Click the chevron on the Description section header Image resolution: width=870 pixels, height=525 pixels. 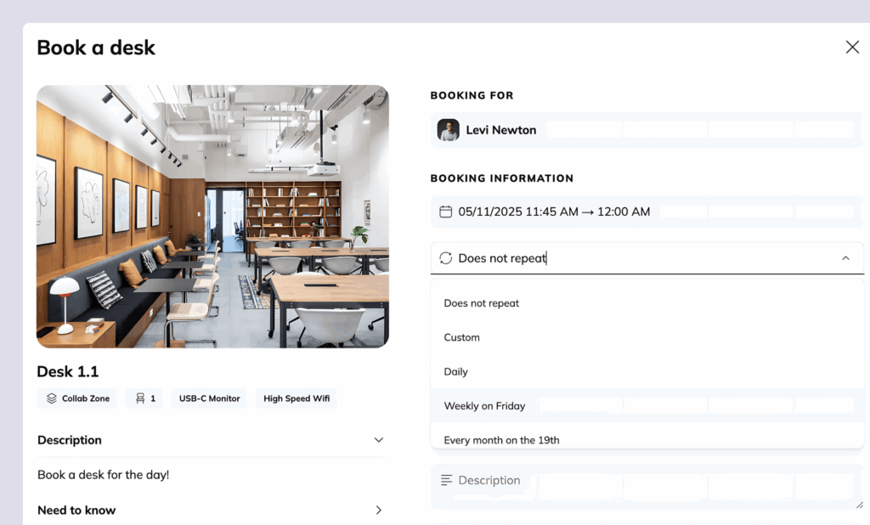coord(379,440)
